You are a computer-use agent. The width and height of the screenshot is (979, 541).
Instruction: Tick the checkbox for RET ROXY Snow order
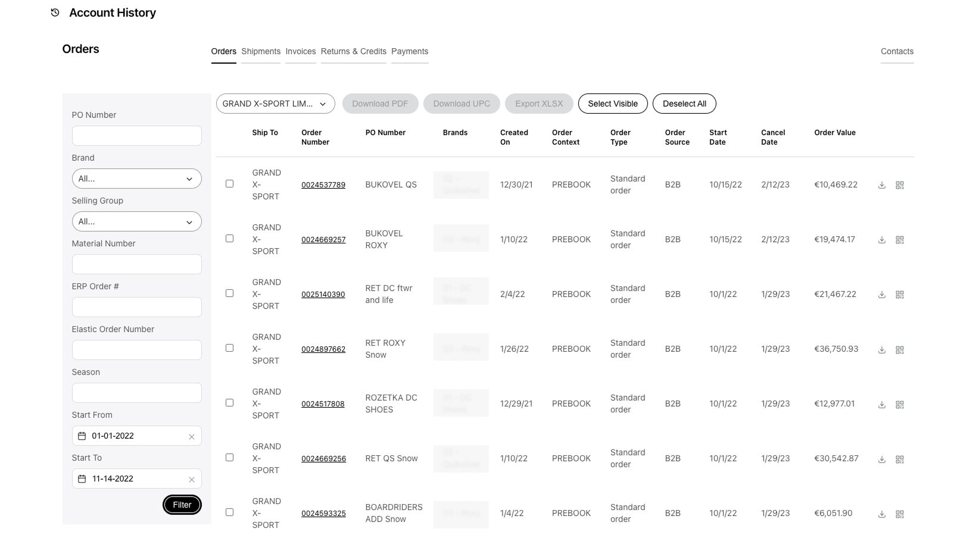point(229,348)
